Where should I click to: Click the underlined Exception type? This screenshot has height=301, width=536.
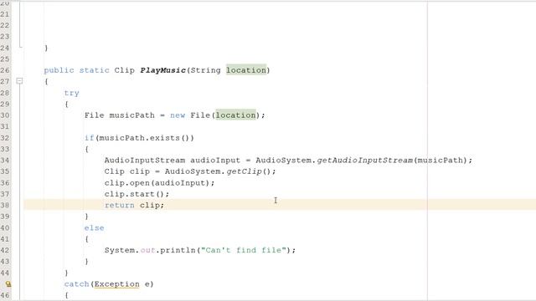tap(116, 284)
